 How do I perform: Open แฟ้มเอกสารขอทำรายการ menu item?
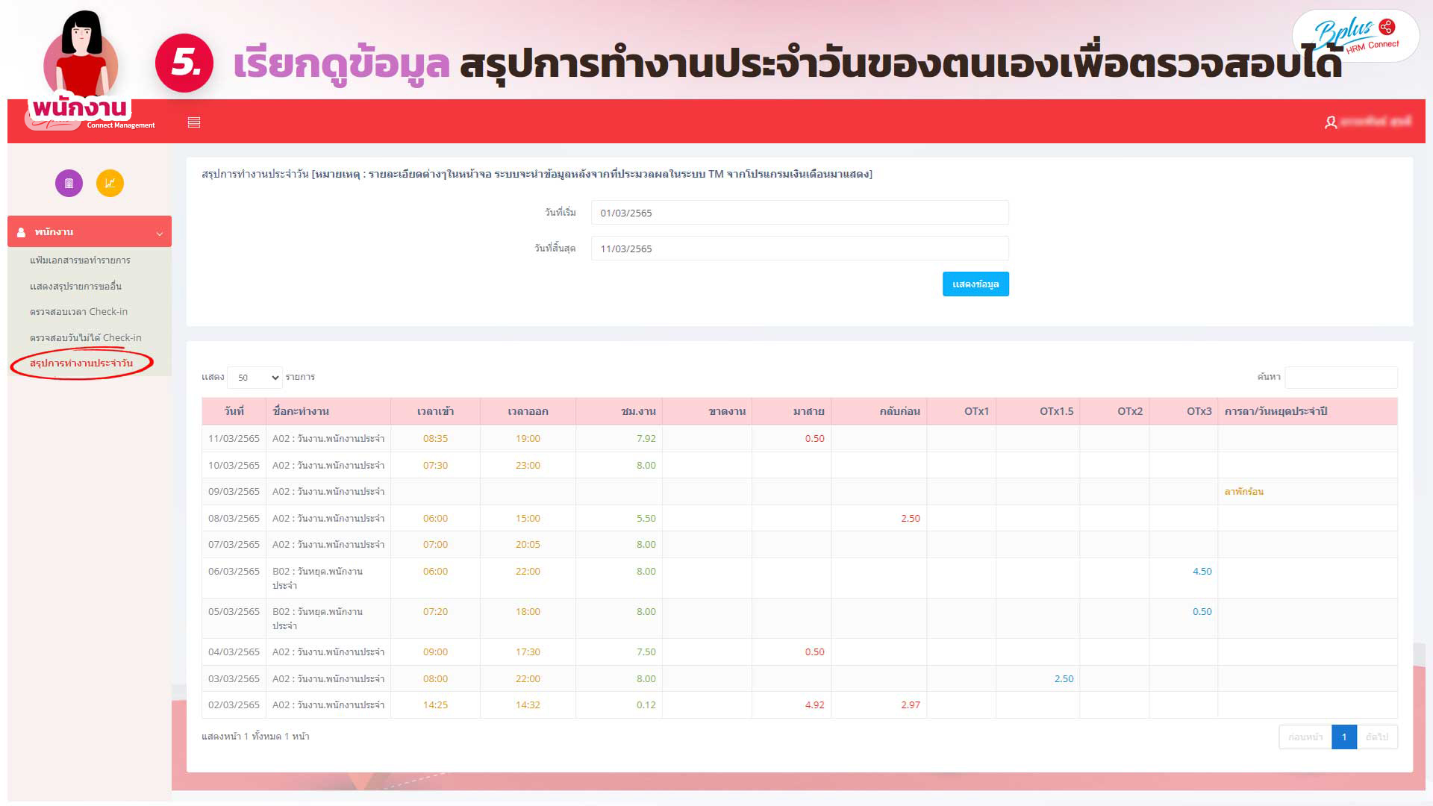80,260
